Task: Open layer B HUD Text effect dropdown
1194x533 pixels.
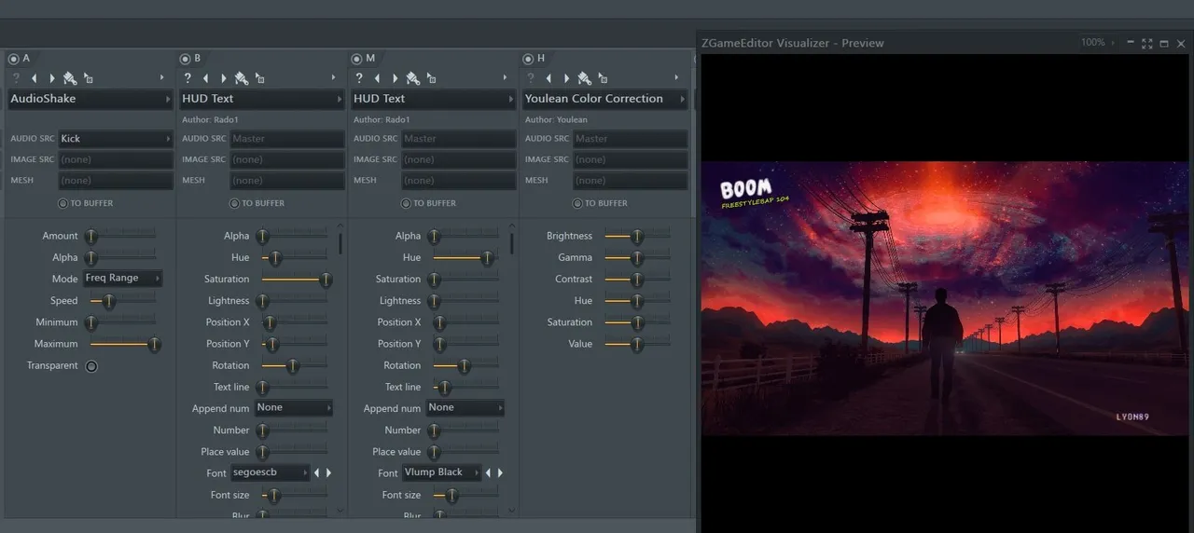Action: coord(262,99)
